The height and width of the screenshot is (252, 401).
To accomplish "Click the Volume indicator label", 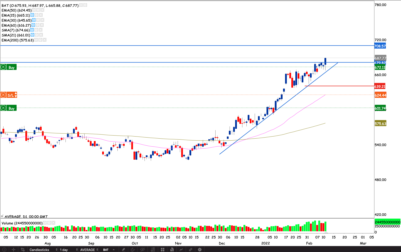I will (x=22, y=223).
